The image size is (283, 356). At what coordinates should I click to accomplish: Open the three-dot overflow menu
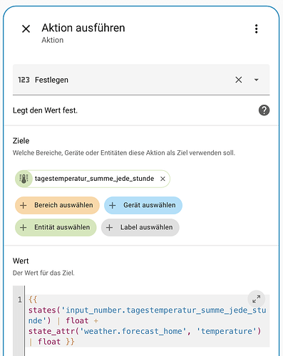tap(256, 28)
